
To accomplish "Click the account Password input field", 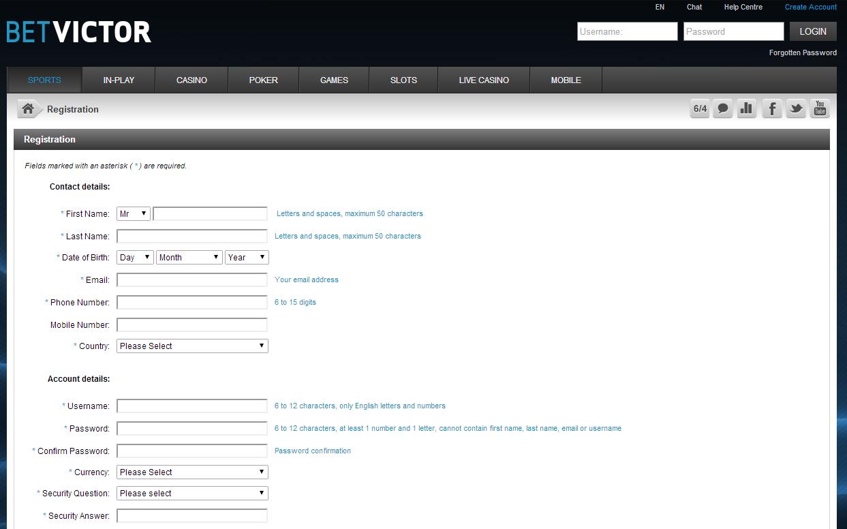I will pos(192,429).
